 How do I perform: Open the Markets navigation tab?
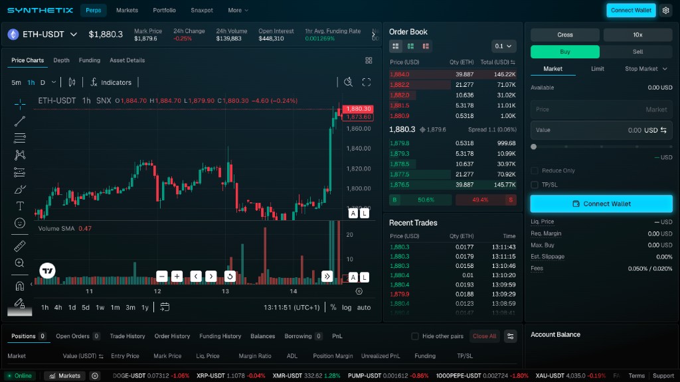click(x=127, y=11)
